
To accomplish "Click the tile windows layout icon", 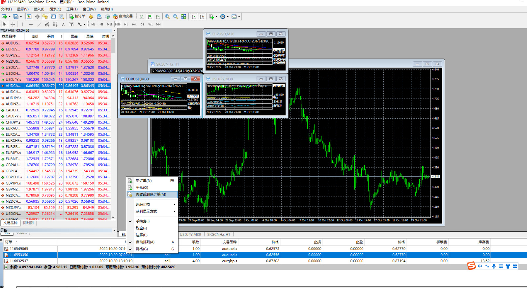I will 183,16.
